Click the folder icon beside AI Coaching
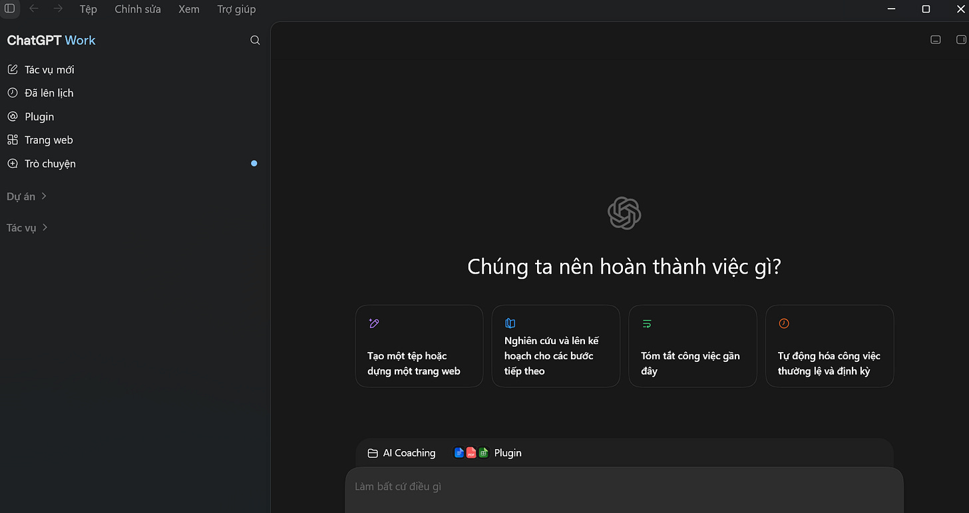 pyautogui.click(x=373, y=453)
